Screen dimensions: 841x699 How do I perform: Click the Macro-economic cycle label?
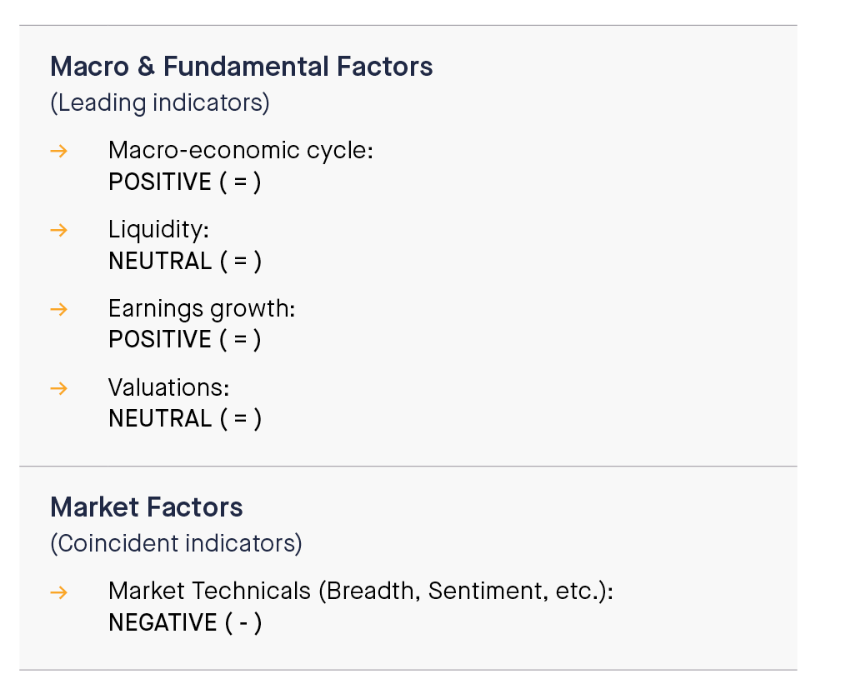point(241,151)
